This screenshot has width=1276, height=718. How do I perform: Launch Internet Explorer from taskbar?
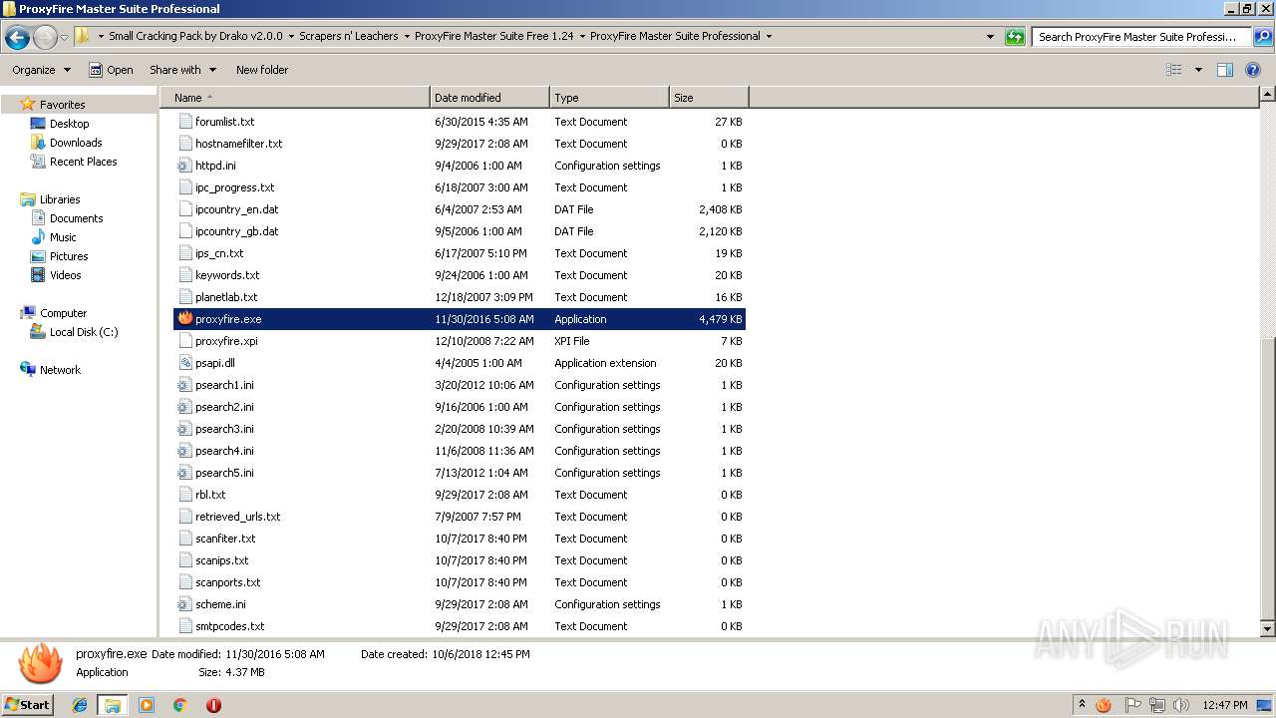80,705
